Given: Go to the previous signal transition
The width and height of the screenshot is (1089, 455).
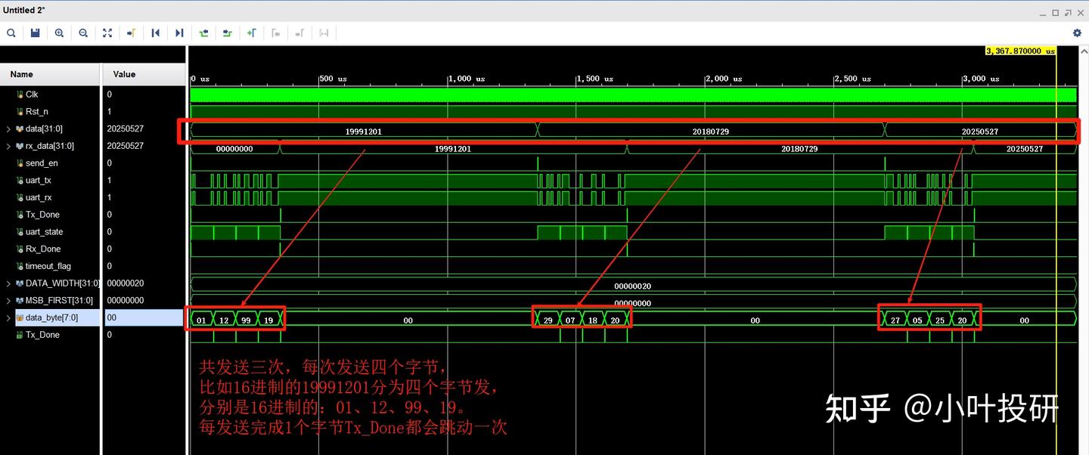Looking at the screenshot, I should point(203,32).
